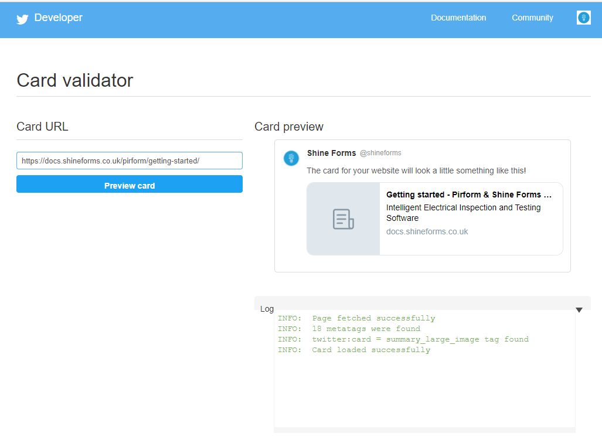Go to the Developer home link
The width and height of the screenshot is (602, 440).
tap(59, 18)
